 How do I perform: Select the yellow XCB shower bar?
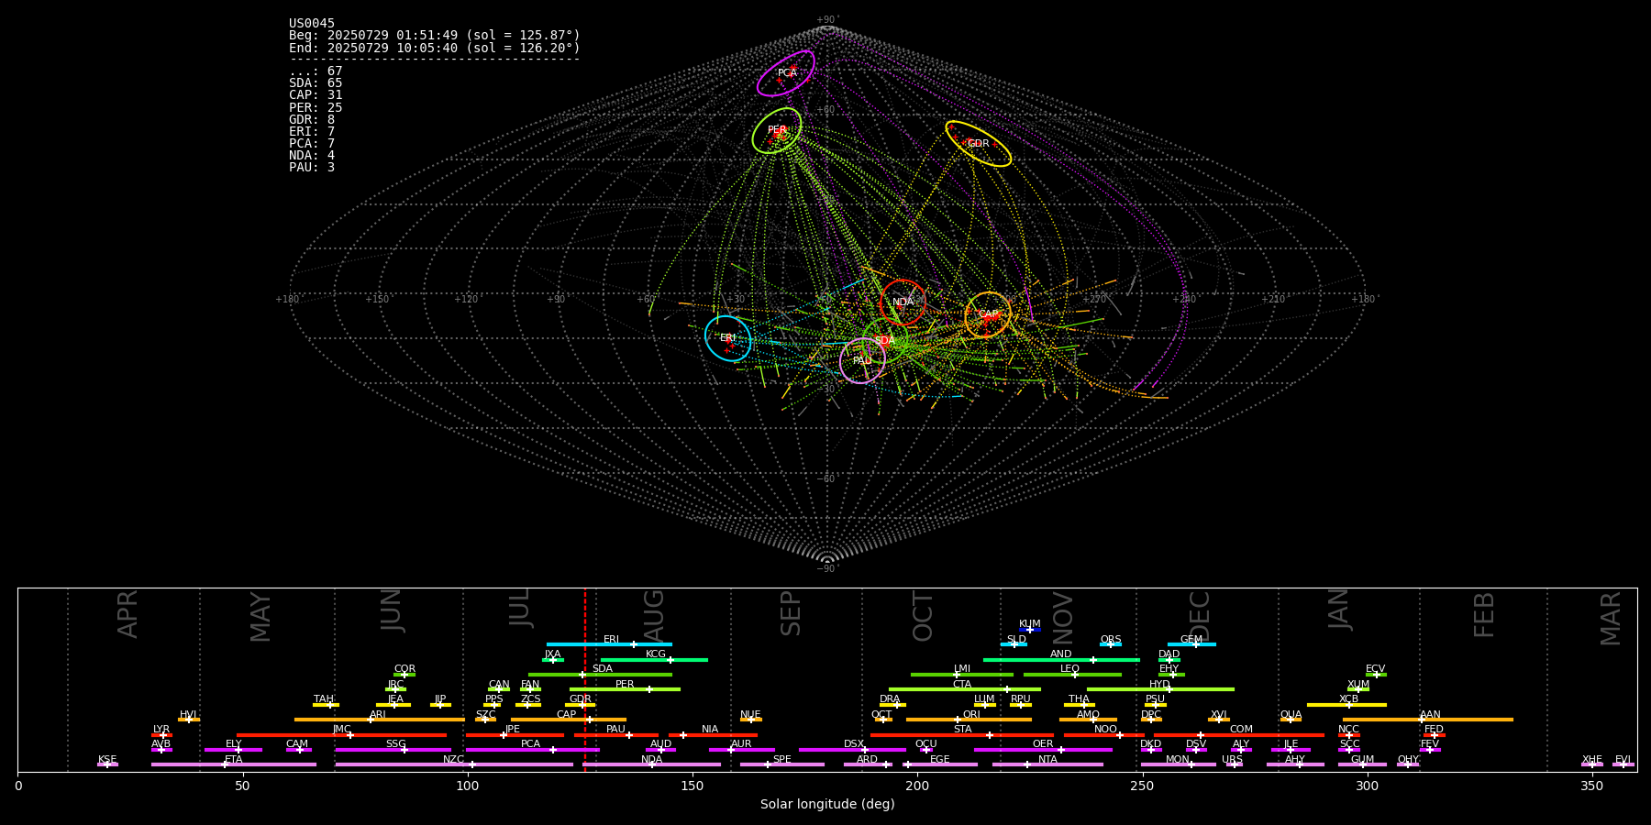(x=1346, y=705)
